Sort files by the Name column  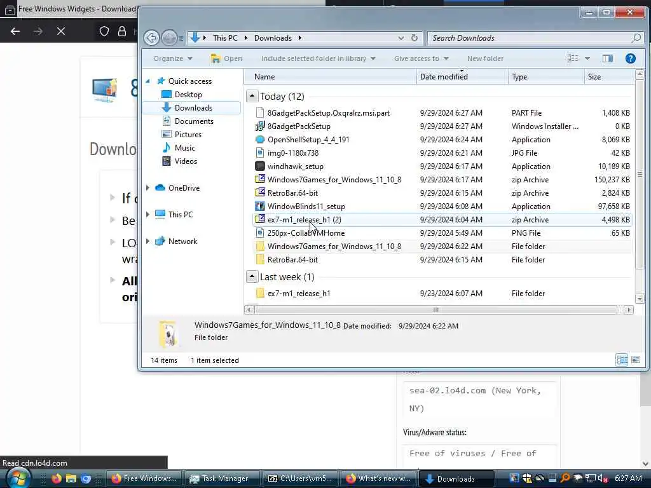(330, 77)
